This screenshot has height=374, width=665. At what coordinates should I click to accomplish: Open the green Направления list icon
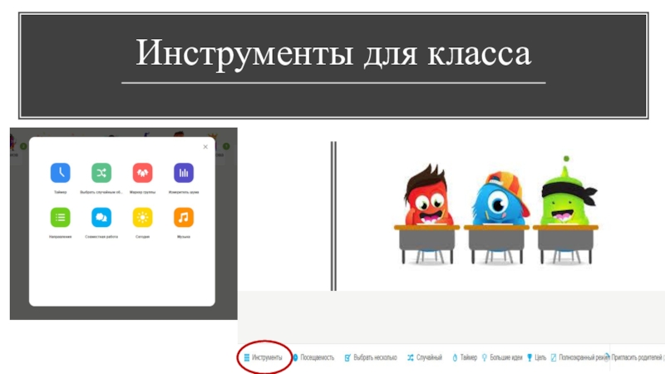(60, 218)
